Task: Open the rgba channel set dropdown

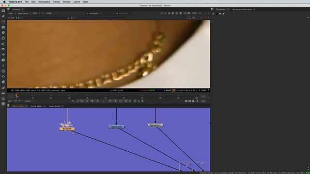Action: coord(12,13)
